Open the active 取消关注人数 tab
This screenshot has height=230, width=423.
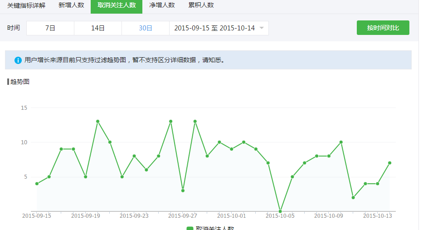[117, 5]
